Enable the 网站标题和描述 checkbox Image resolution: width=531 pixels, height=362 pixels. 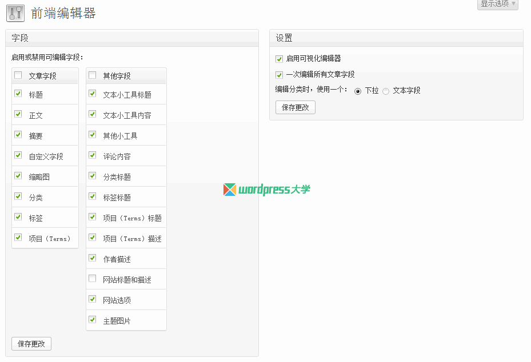pos(93,279)
